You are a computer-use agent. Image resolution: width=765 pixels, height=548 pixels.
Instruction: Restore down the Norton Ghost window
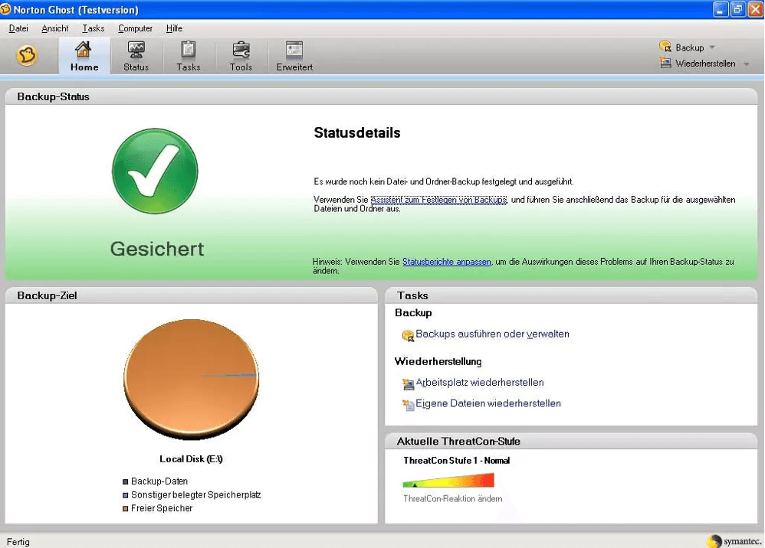[737, 9]
